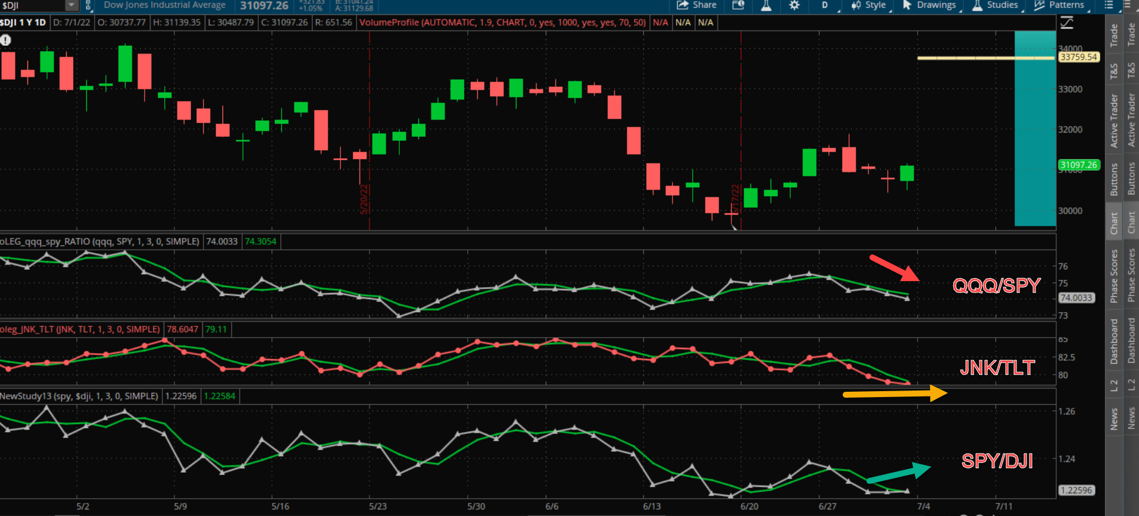1139x516 pixels.
Task: Click the "H: 31139.35" high value
Action: 177,23
